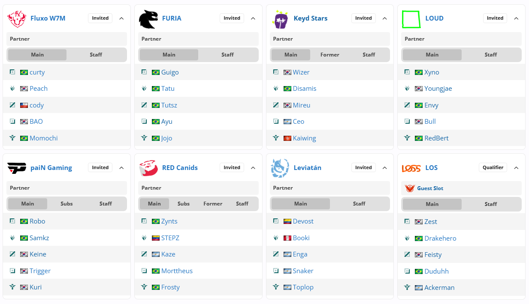Open the Leviatán team name link

point(308,167)
